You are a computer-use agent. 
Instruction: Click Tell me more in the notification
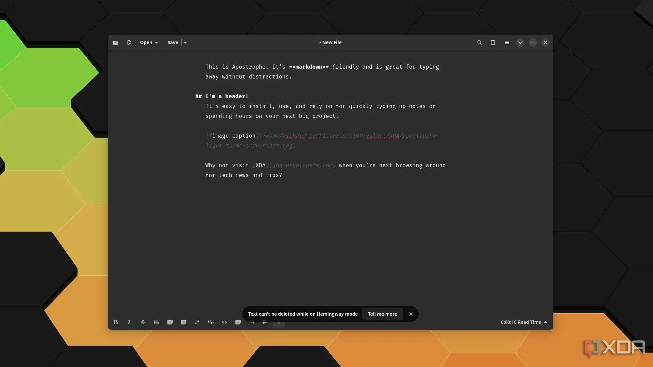[x=382, y=314]
